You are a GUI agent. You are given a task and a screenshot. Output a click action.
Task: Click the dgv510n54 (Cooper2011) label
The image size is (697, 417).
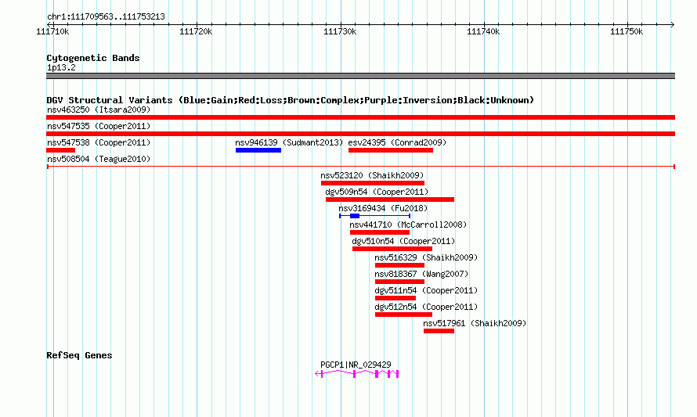point(403,241)
